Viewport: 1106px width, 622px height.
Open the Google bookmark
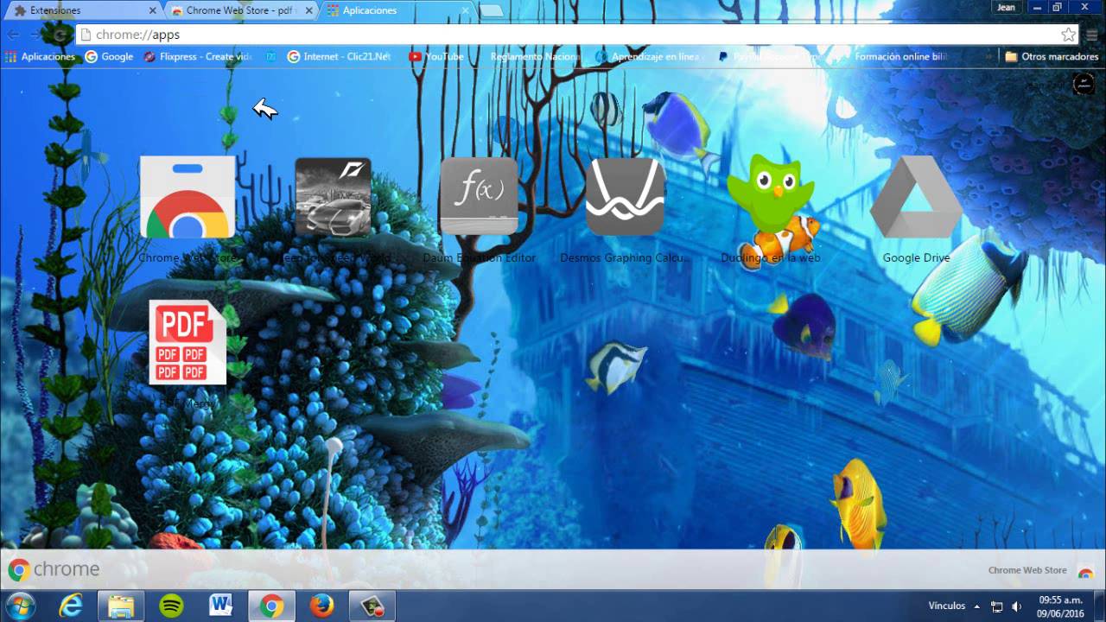tap(109, 56)
